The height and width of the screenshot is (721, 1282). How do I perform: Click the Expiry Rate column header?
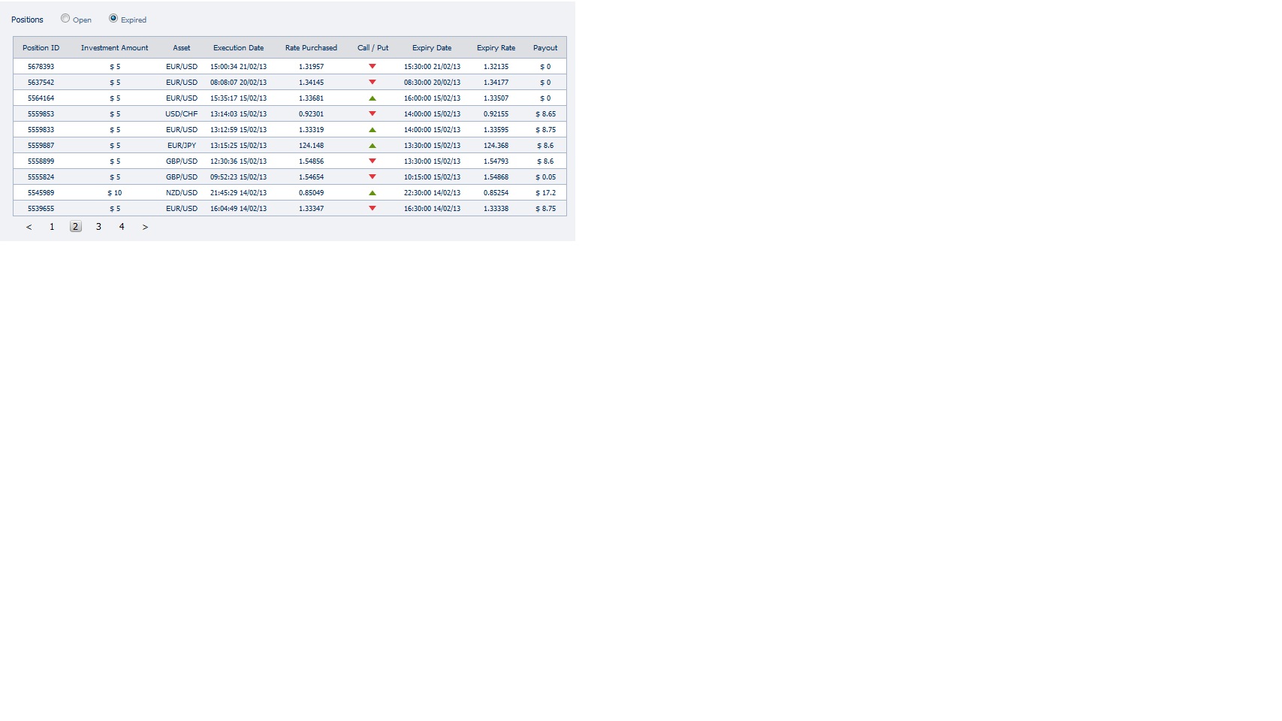[x=496, y=48]
